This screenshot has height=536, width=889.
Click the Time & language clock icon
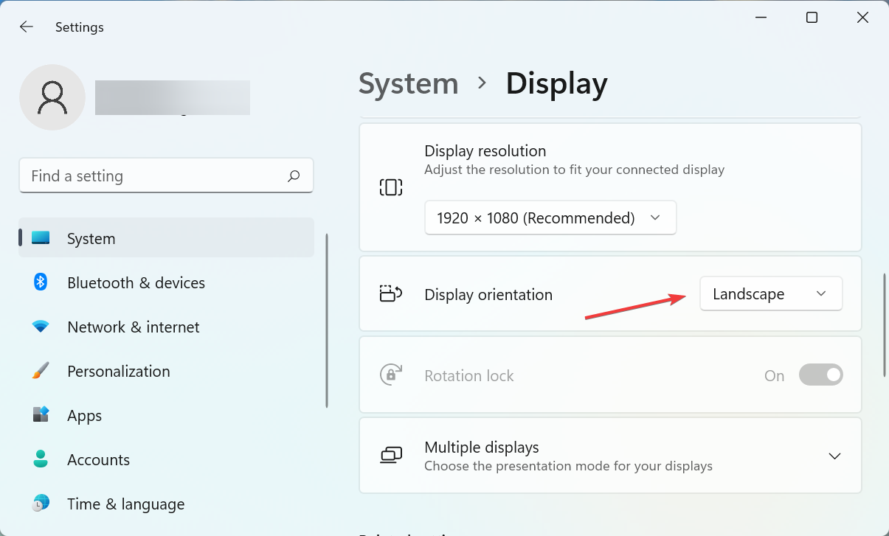point(40,504)
